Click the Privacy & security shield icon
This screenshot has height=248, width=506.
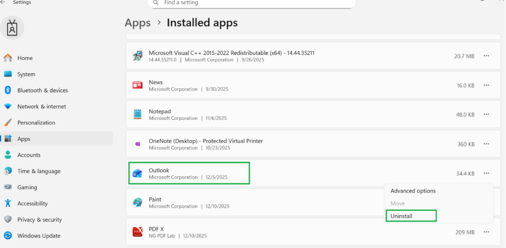[x=8, y=219]
